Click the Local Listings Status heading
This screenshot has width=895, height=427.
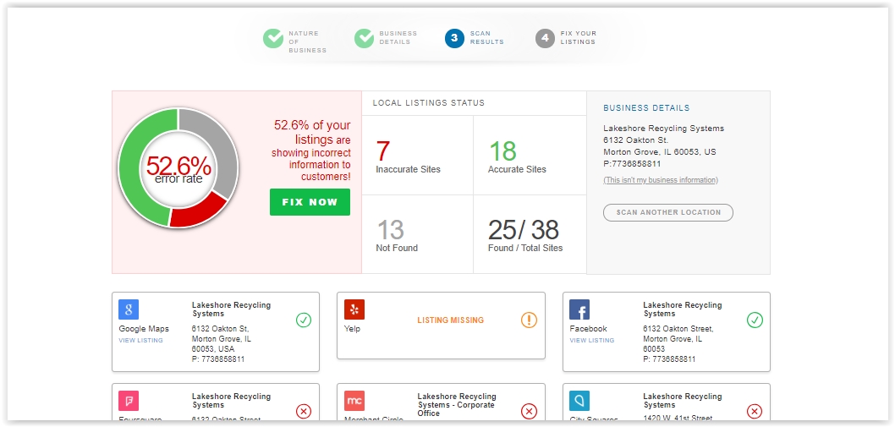pos(429,103)
